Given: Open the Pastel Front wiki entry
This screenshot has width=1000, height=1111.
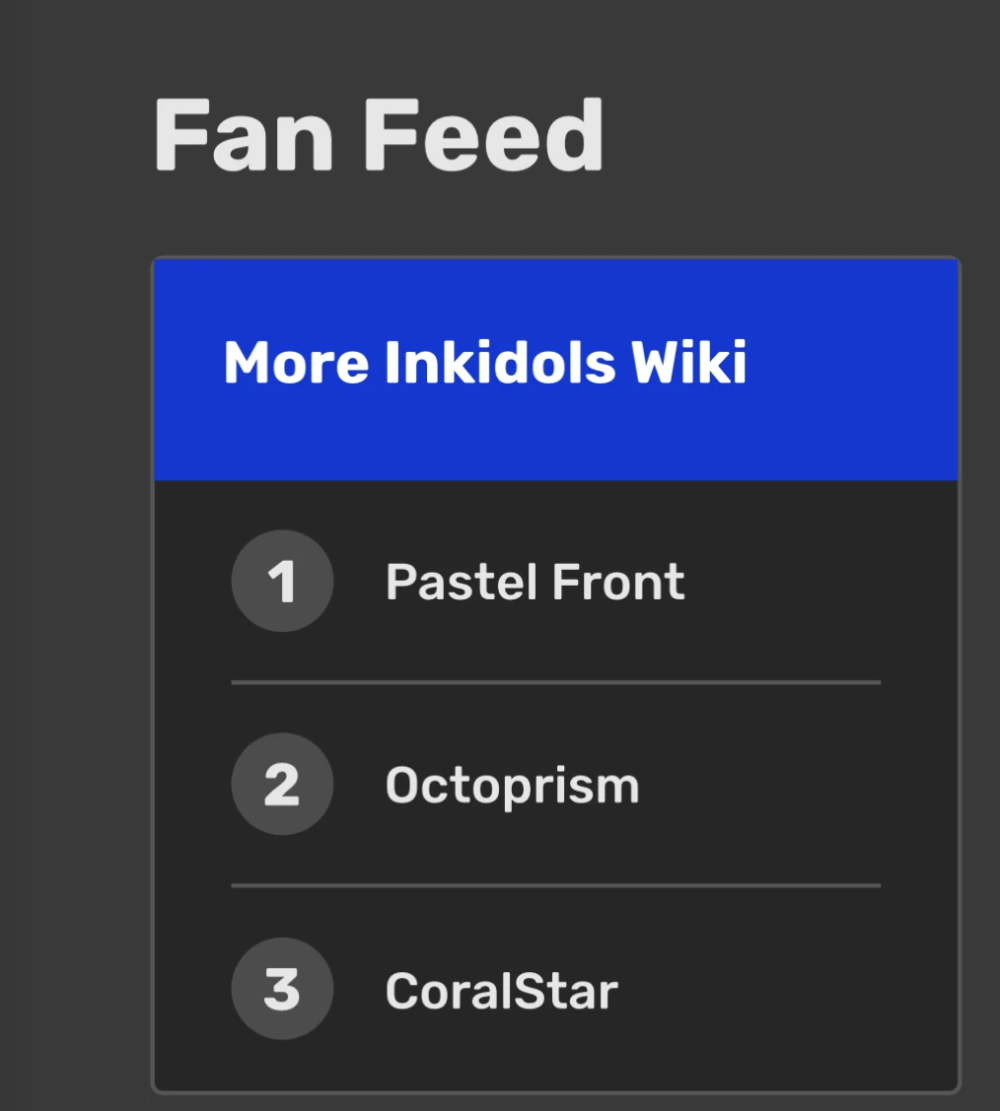Looking at the screenshot, I should [x=536, y=582].
